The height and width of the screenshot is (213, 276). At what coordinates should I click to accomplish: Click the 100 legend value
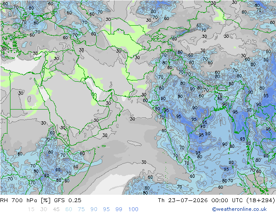133,210
